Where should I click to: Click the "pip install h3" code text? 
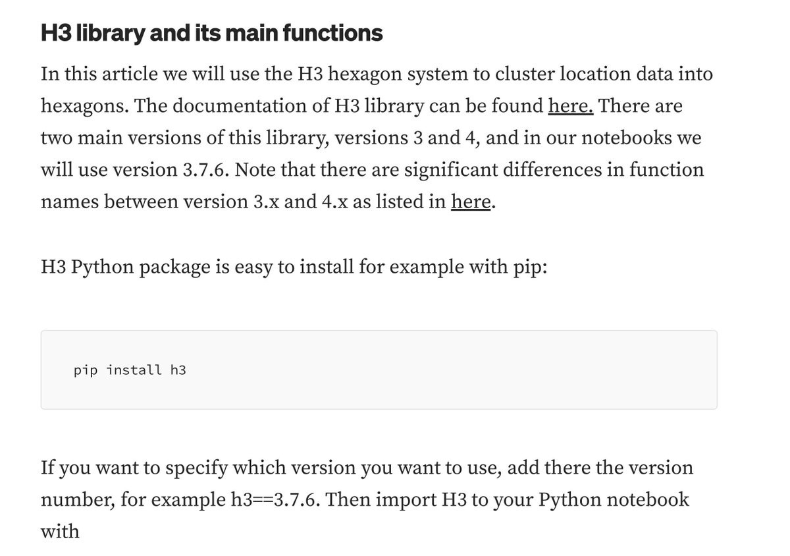tap(130, 370)
